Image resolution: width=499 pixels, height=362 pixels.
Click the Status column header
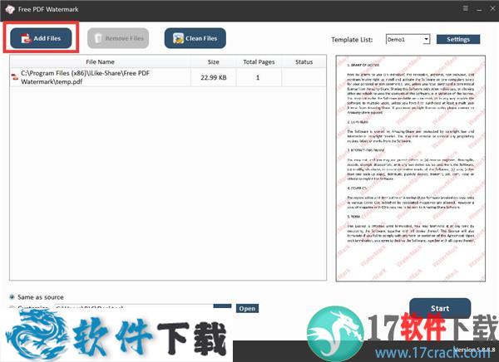tap(304, 61)
